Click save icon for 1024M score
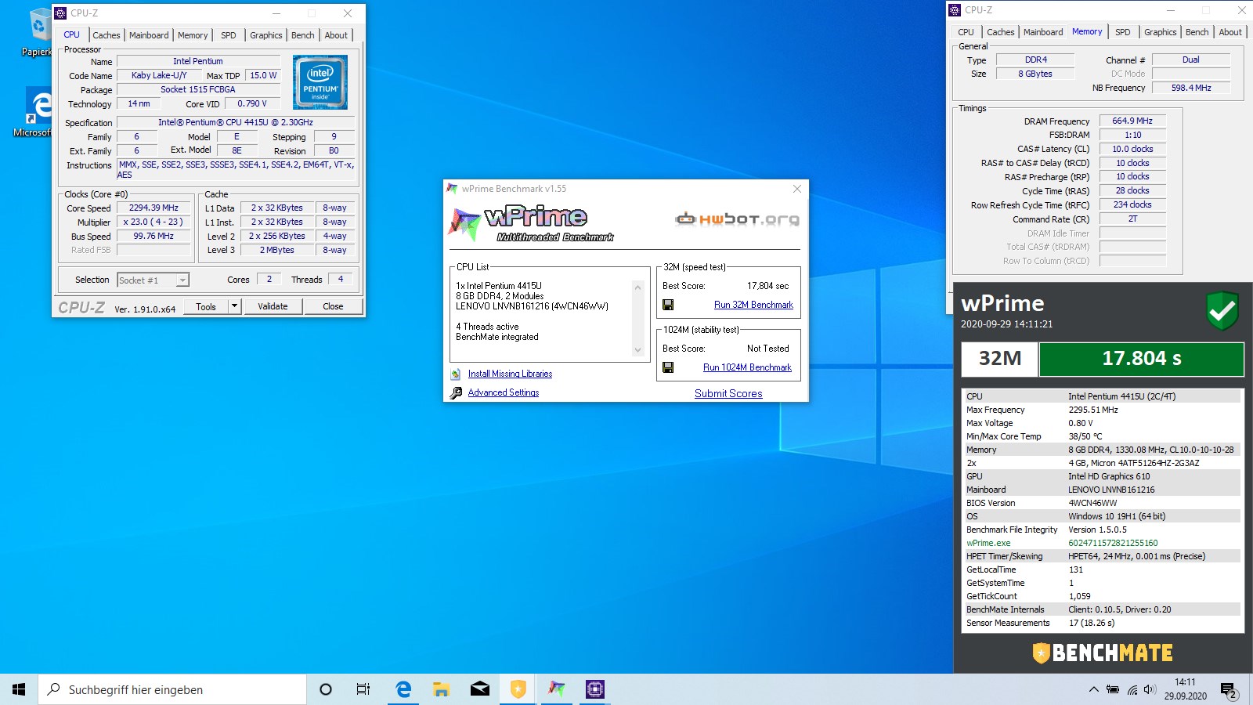1253x705 pixels. tap(668, 367)
